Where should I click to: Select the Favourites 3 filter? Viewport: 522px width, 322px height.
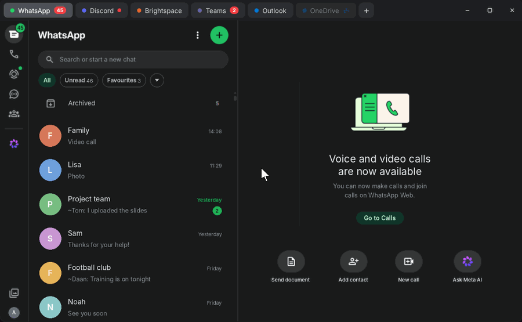tap(124, 80)
